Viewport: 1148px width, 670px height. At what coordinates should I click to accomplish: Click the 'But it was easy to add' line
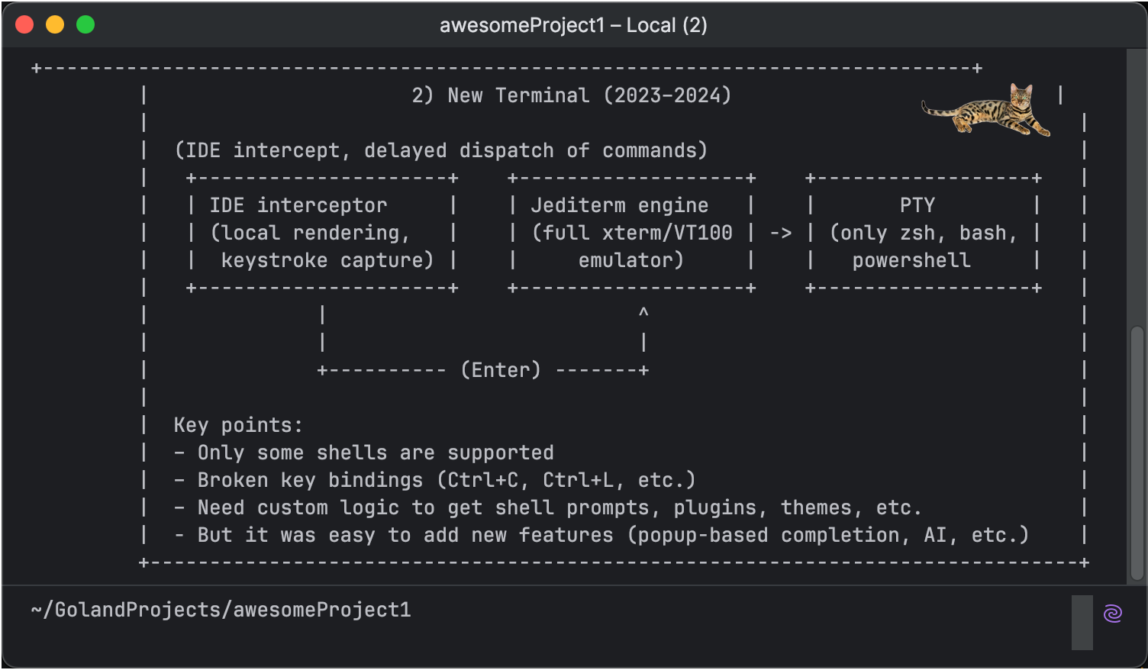[x=601, y=535]
